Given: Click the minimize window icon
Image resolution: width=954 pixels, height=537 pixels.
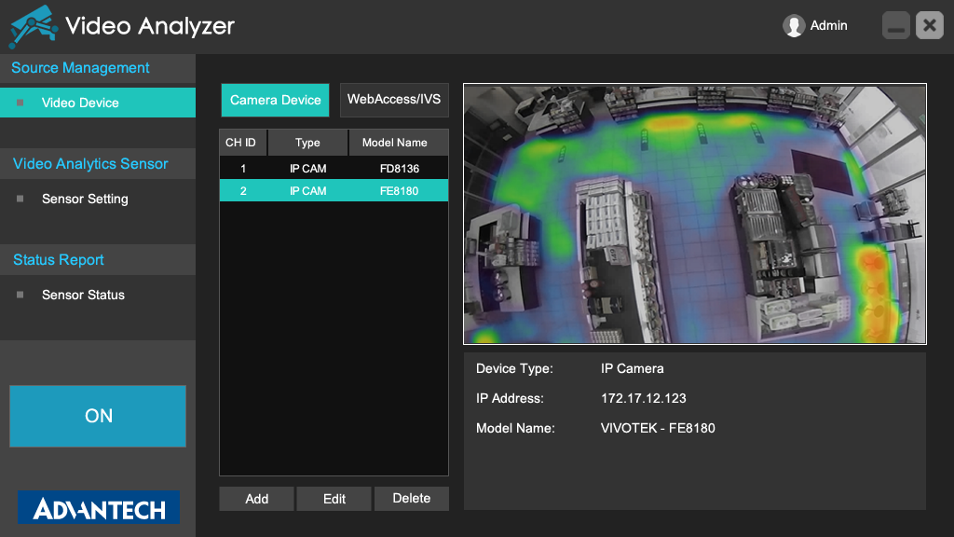Looking at the screenshot, I should [896, 26].
